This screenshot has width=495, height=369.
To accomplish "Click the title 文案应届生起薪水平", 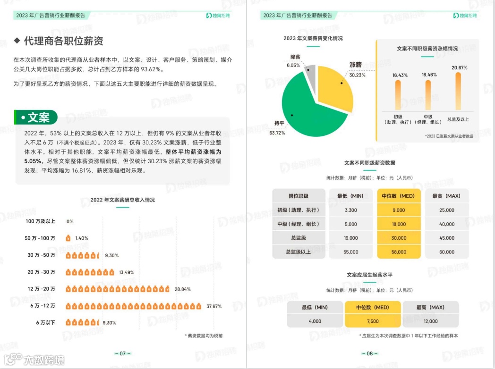I will point(370,275).
